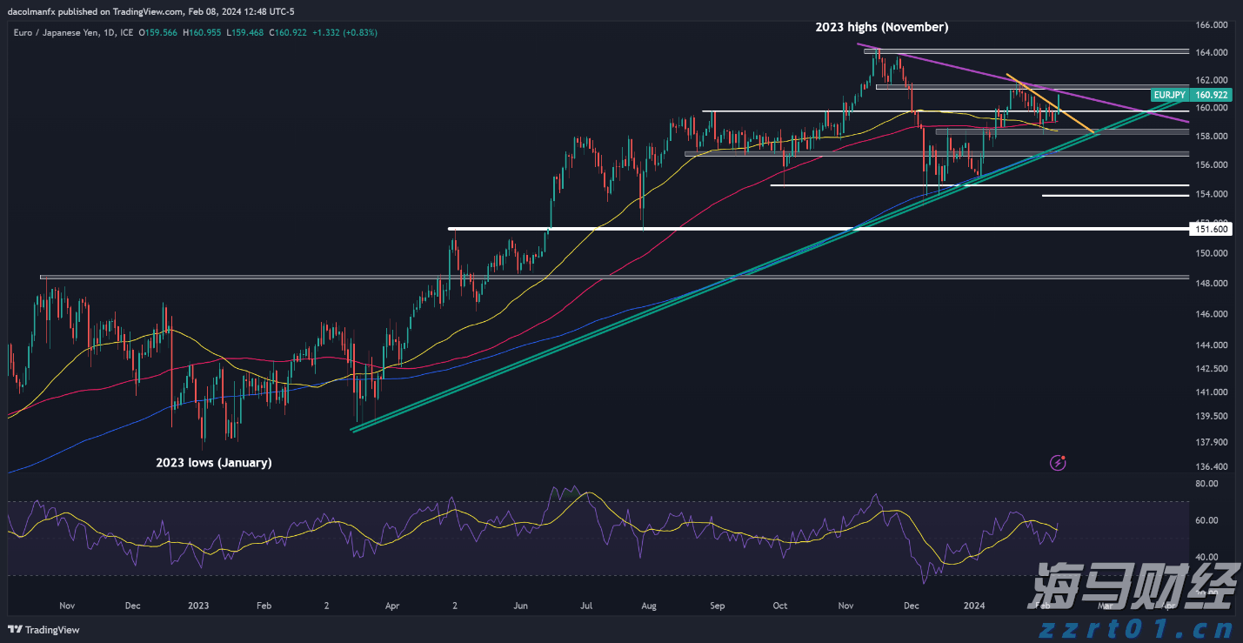Viewport: 1243px width, 643px height.
Task: Select the 151.600 horizontal level price label
Action: [1211, 229]
